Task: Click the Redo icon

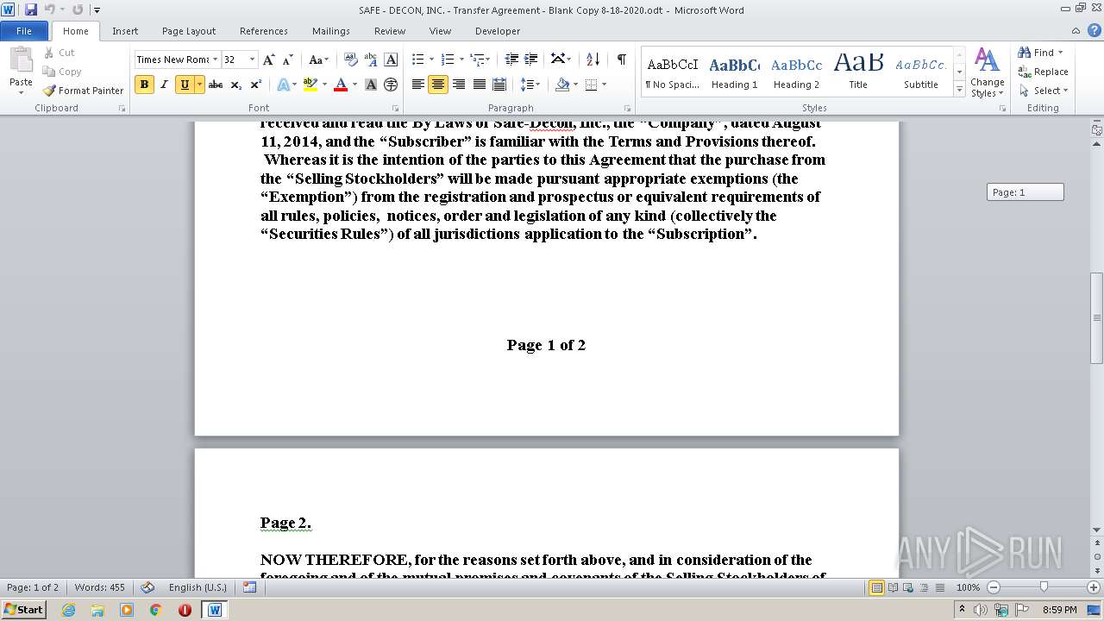Action: tap(78, 9)
